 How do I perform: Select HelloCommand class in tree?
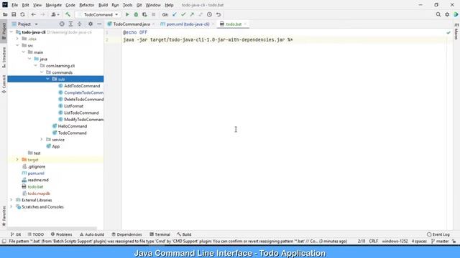(x=72, y=126)
